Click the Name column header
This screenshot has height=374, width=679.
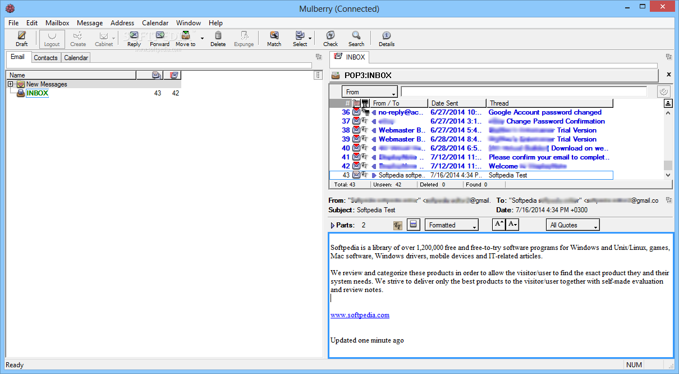(x=71, y=75)
